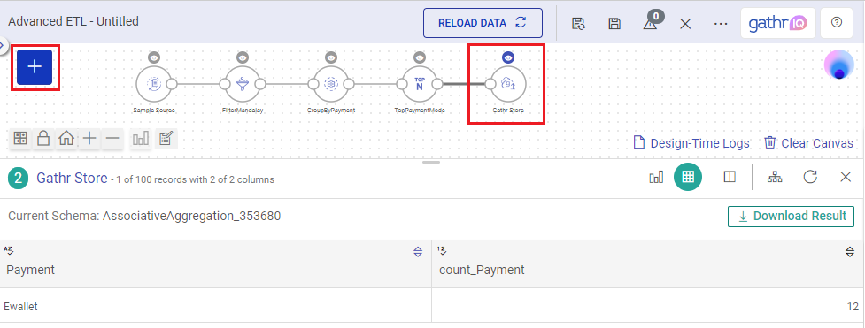
Task: Switch to chart view in results panel
Action: 656,177
